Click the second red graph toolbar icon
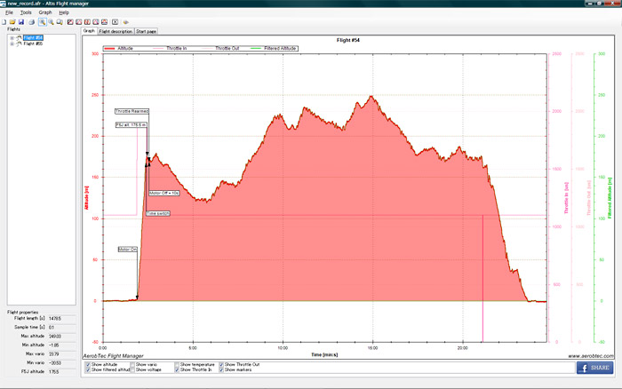622x389 pixels. point(79,22)
